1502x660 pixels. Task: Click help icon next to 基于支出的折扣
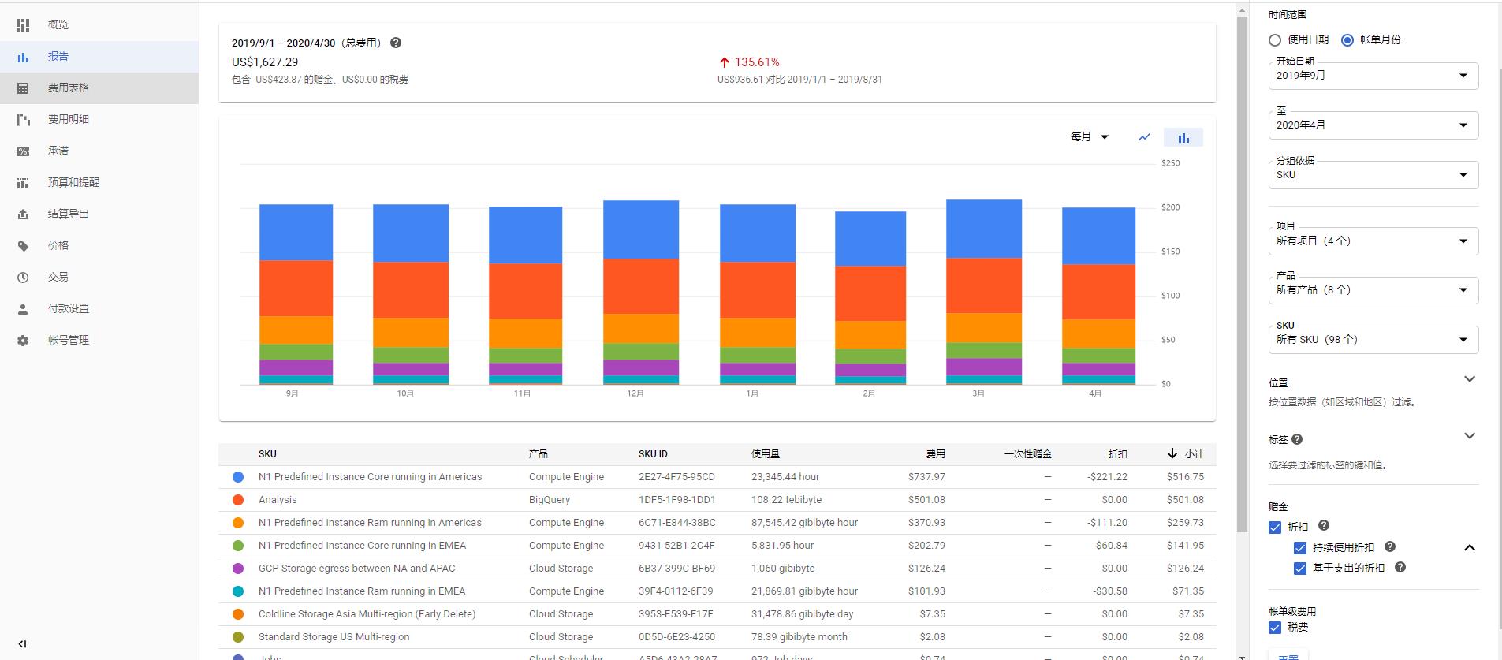(1400, 567)
